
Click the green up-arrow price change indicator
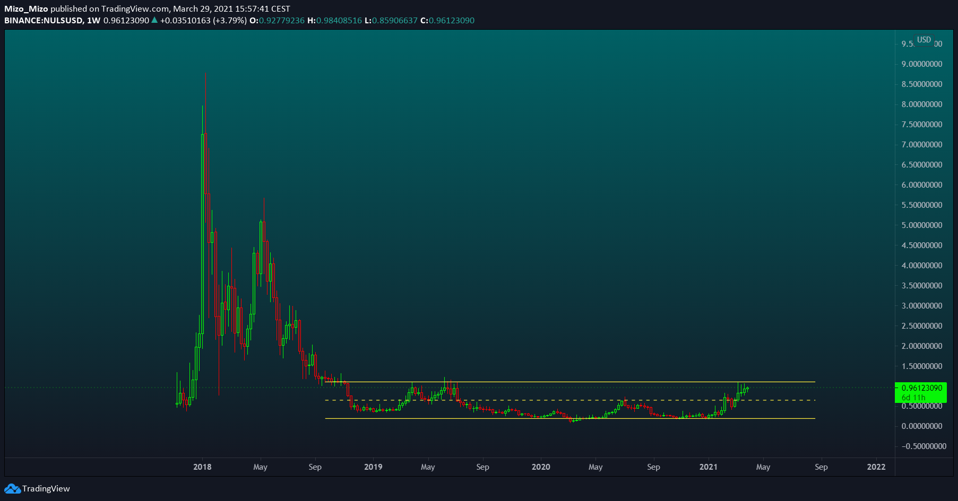pos(154,20)
